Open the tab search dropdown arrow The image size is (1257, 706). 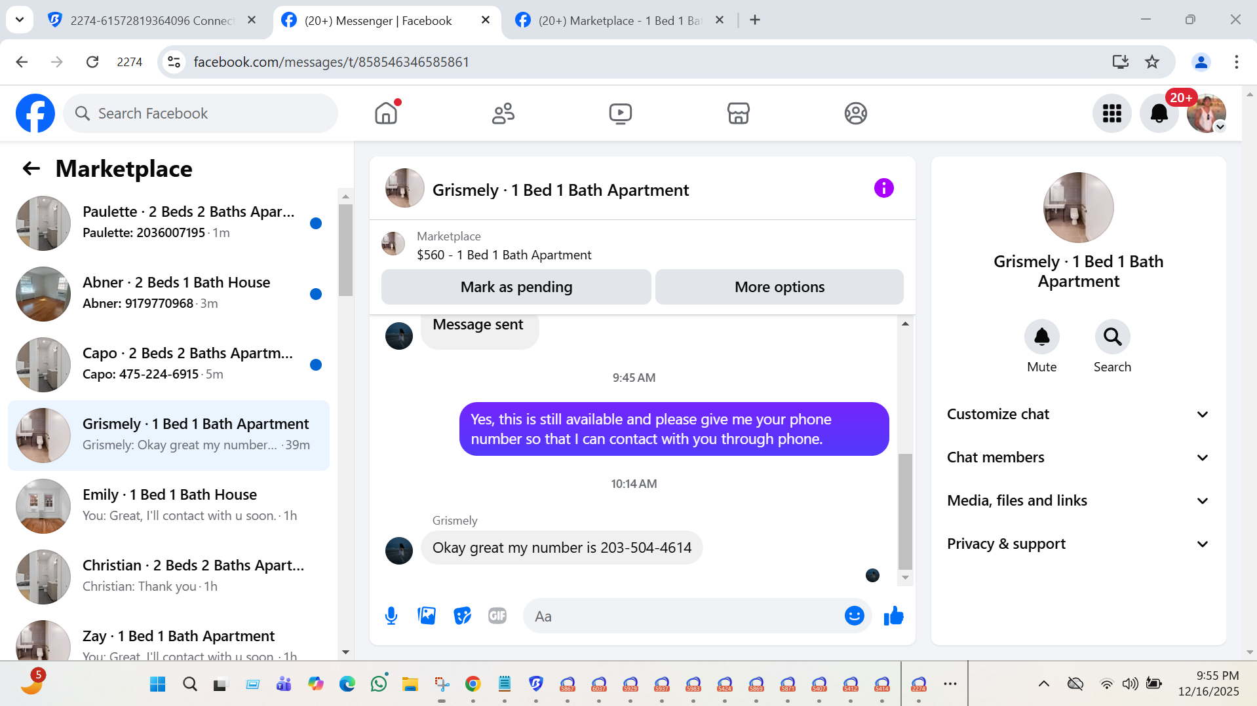(20, 20)
